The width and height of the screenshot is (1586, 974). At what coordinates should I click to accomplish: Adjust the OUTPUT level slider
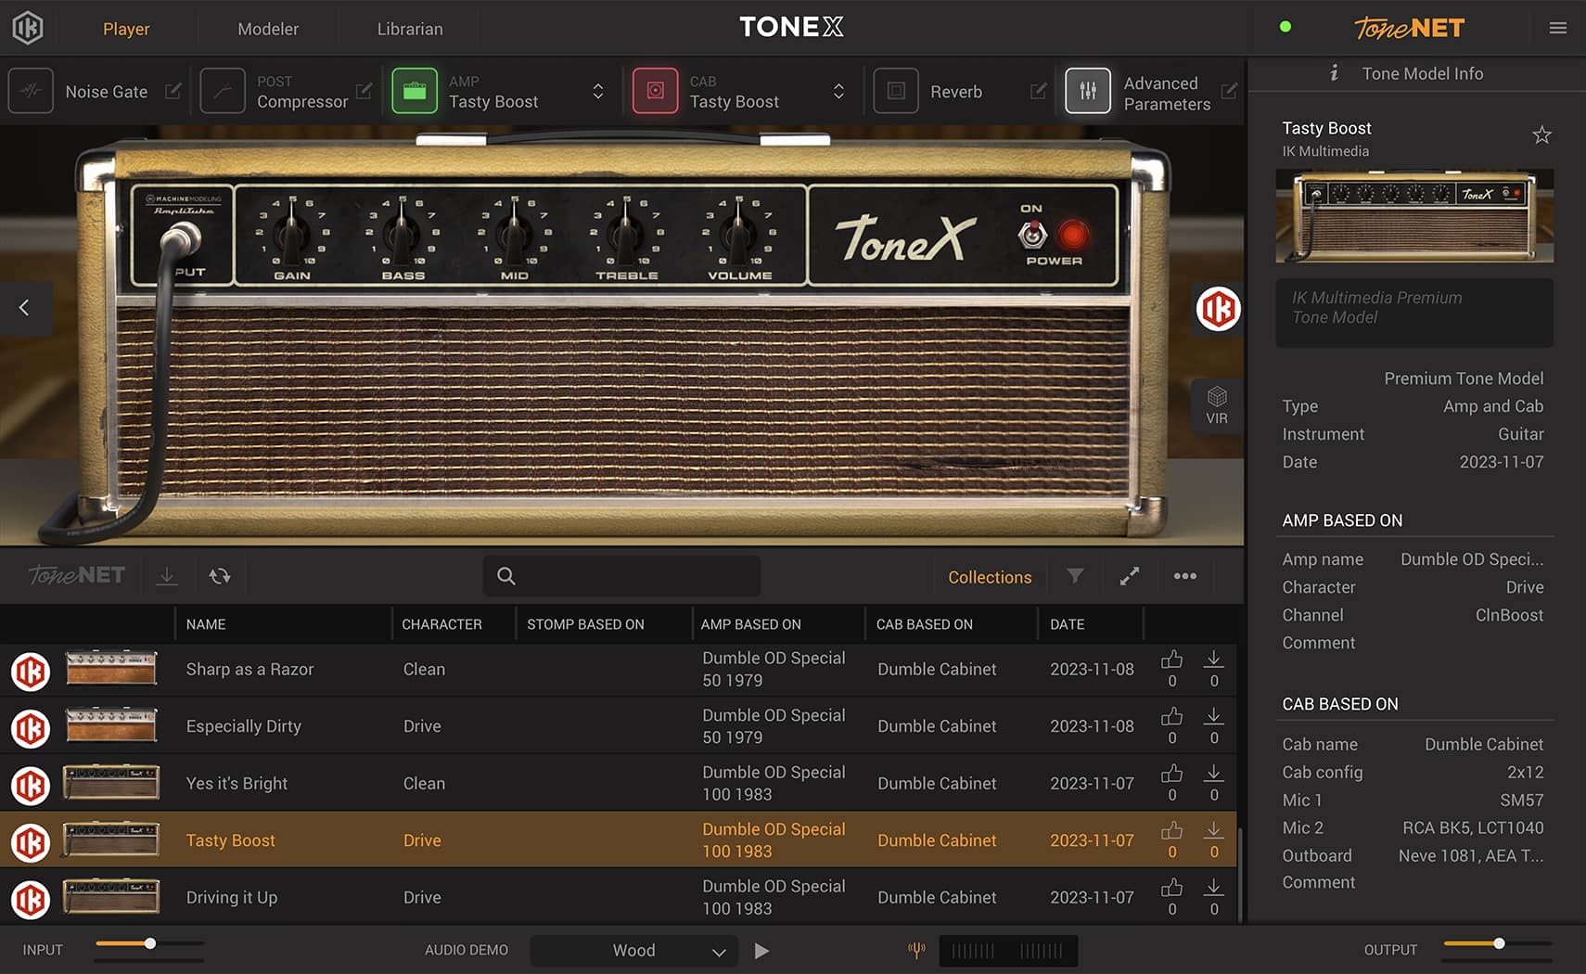coord(1498,943)
